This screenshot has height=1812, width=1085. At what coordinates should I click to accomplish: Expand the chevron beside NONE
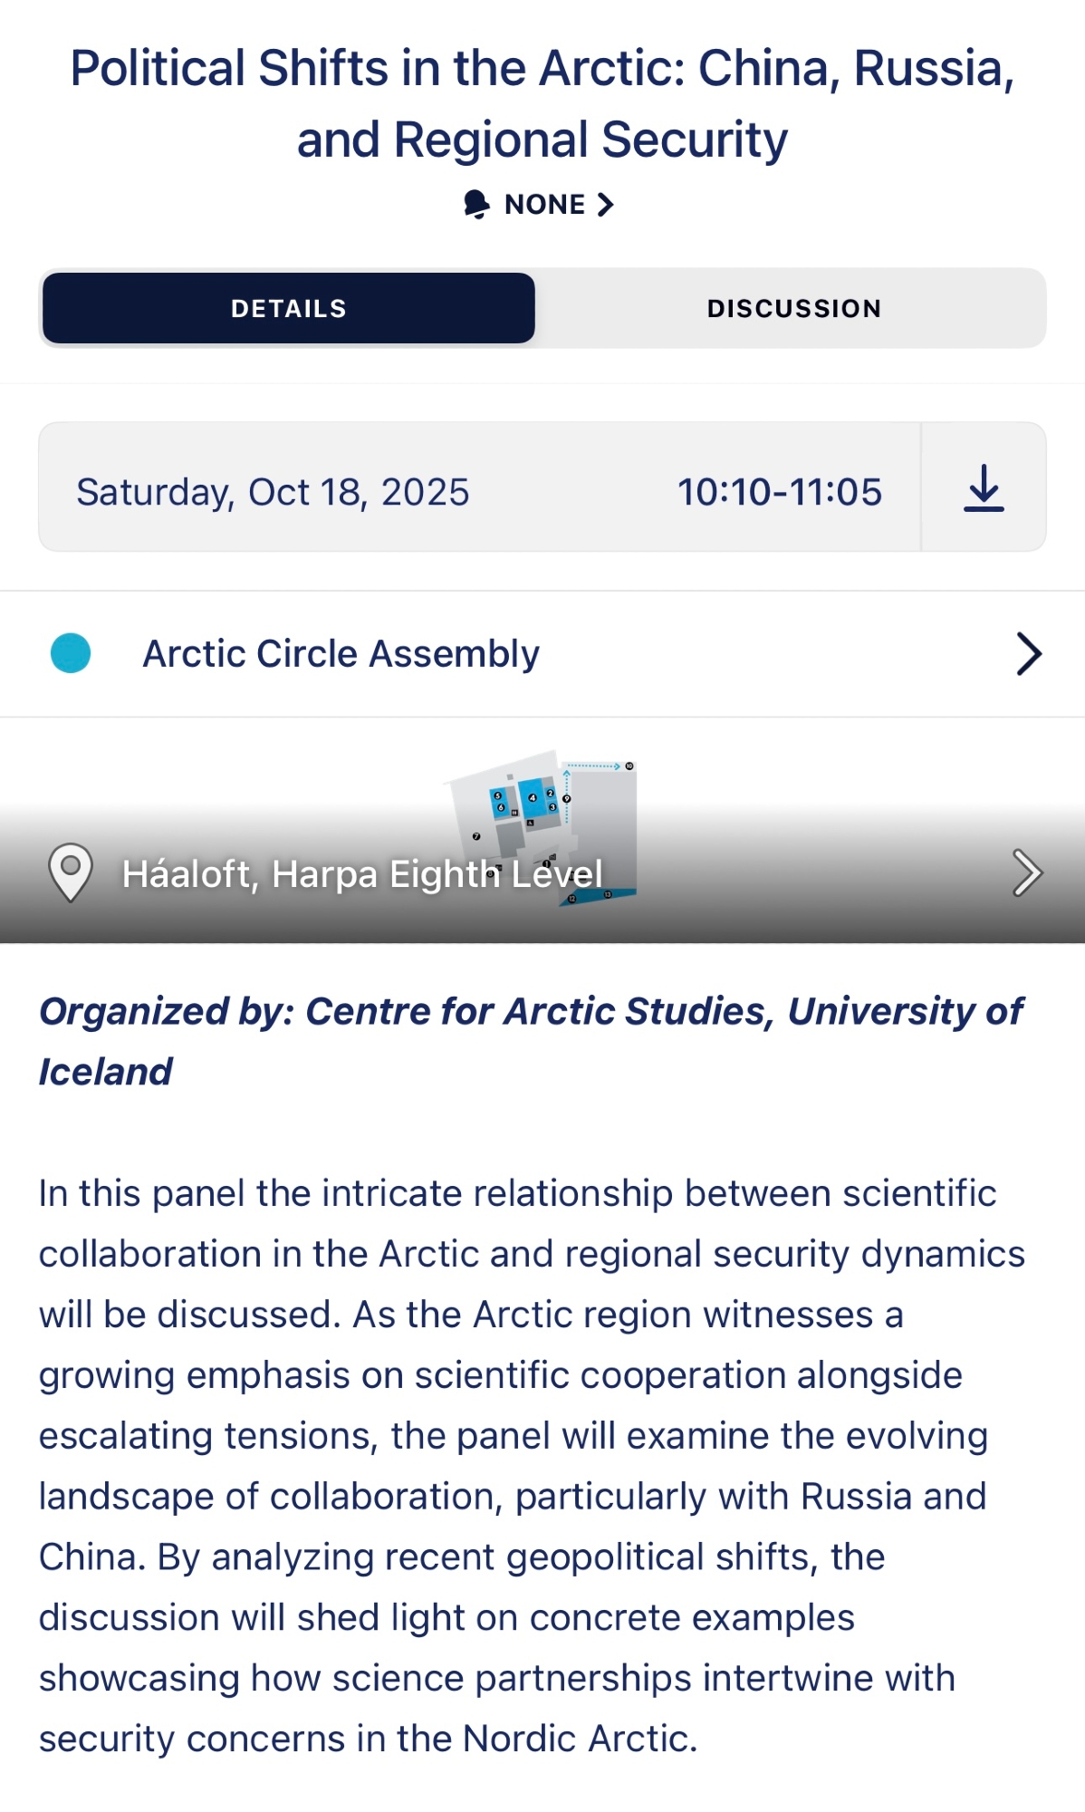coord(606,205)
